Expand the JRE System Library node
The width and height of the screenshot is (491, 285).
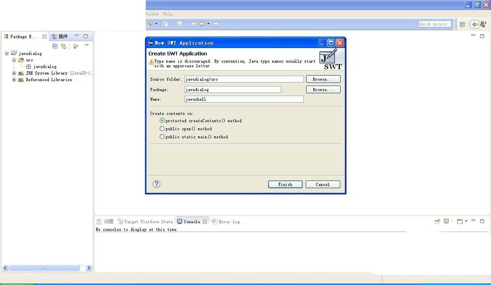[14, 73]
